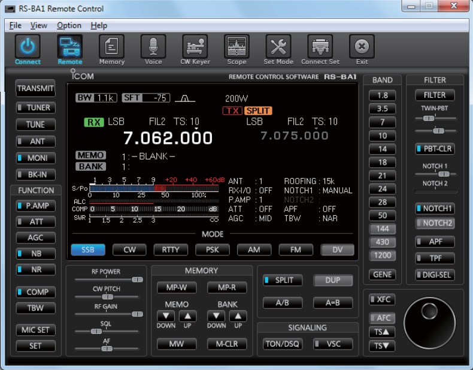This screenshot has width=473, height=370.
Task: Click the Exit toolbar icon
Action: pyautogui.click(x=362, y=47)
